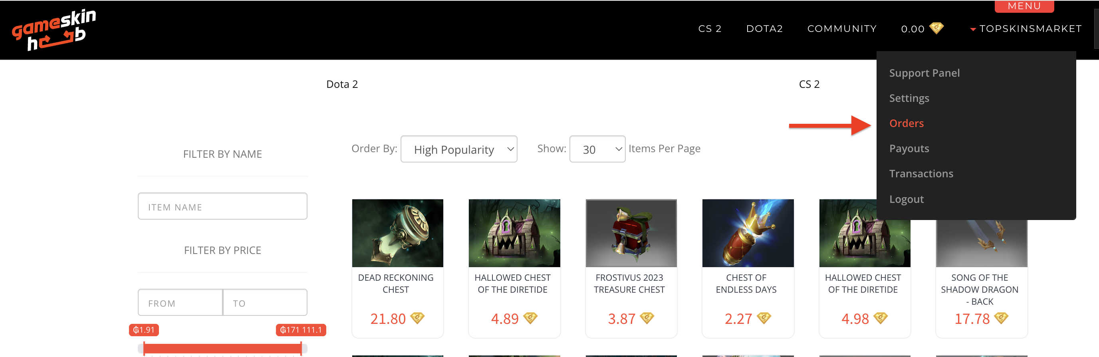Open the items per page dropdown
Screen dimensions: 1099x357
coord(597,149)
